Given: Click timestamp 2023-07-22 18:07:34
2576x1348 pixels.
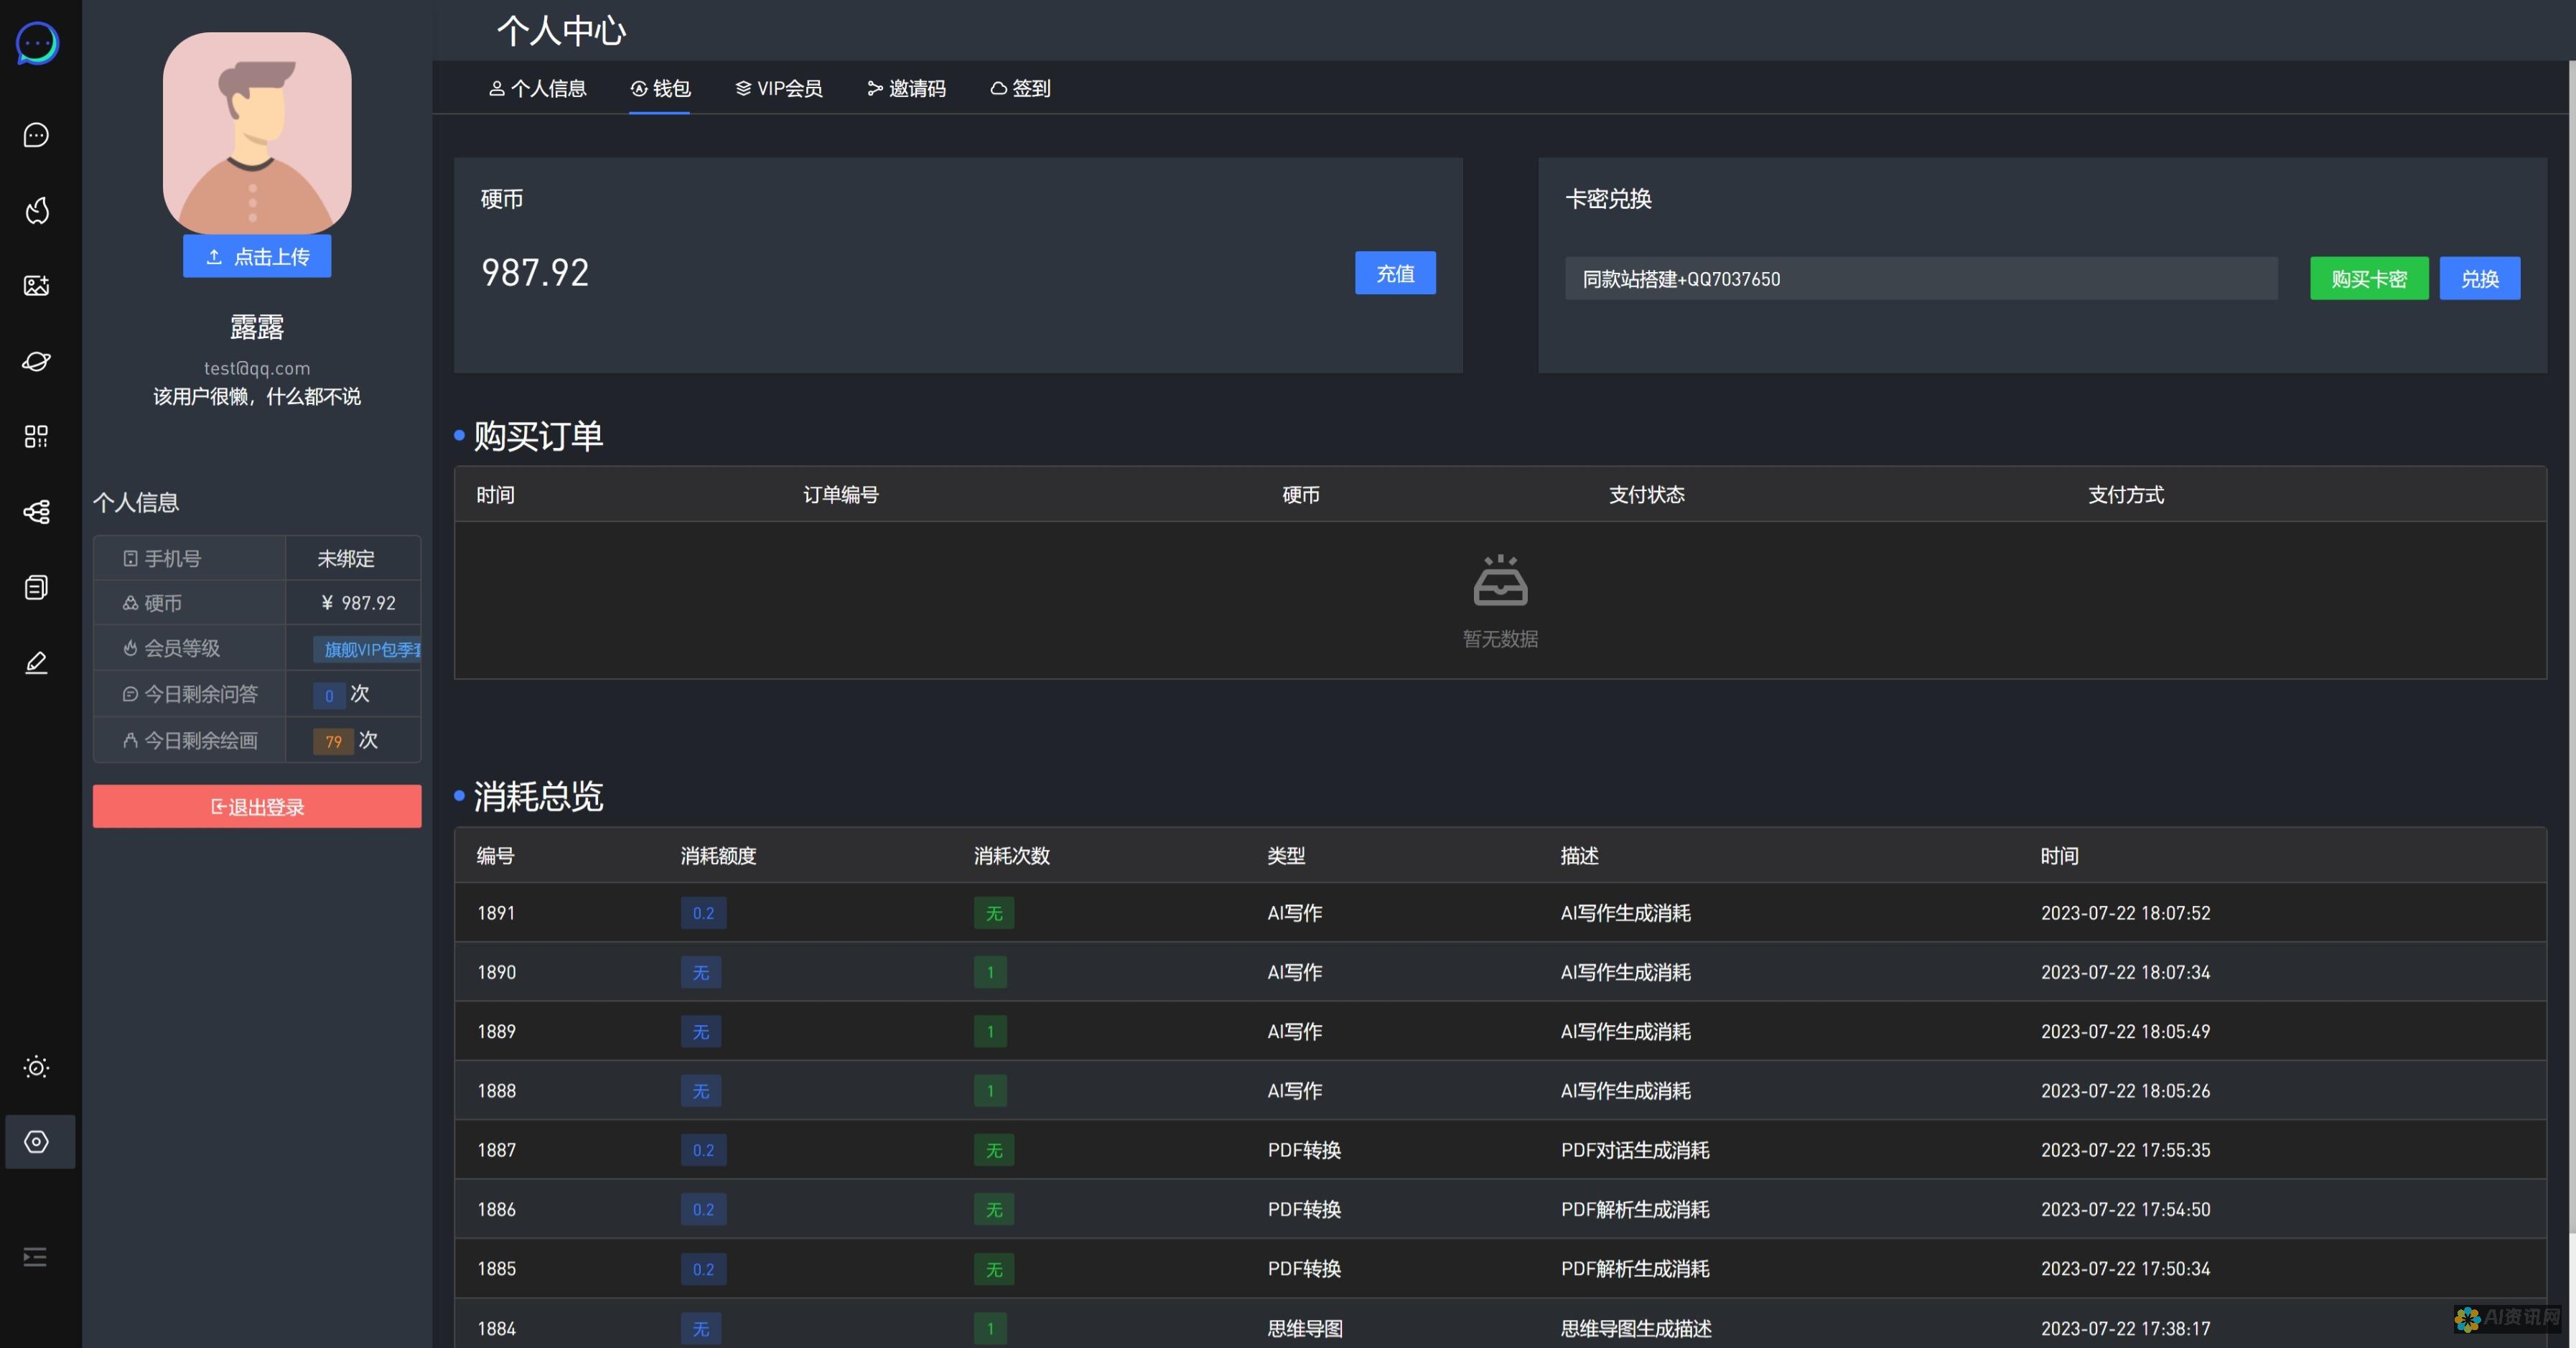Looking at the screenshot, I should (2125, 972).
